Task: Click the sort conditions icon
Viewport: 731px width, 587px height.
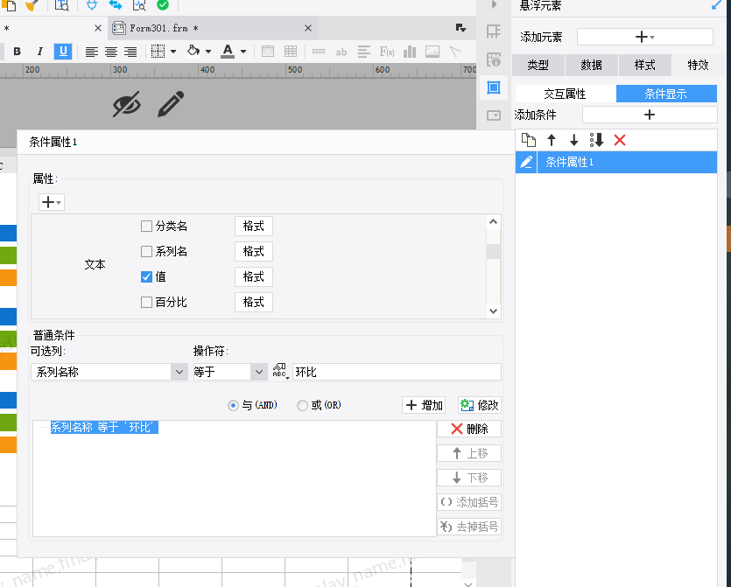Action: pyautogui.click(x=597, y=140)
